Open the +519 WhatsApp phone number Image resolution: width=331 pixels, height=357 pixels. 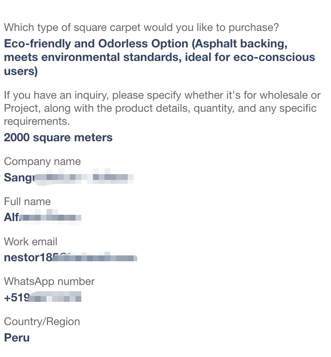click(x=43, y=297)
